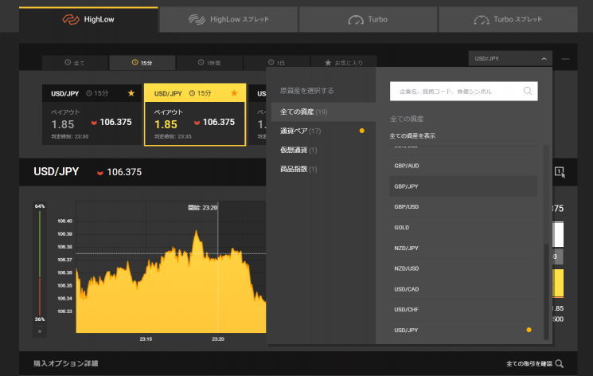This screenshot has height=376, width=593.
Task: Click the speedometer icon on Turbo tab
Action: pyautogui.click(x=356, y=20)
